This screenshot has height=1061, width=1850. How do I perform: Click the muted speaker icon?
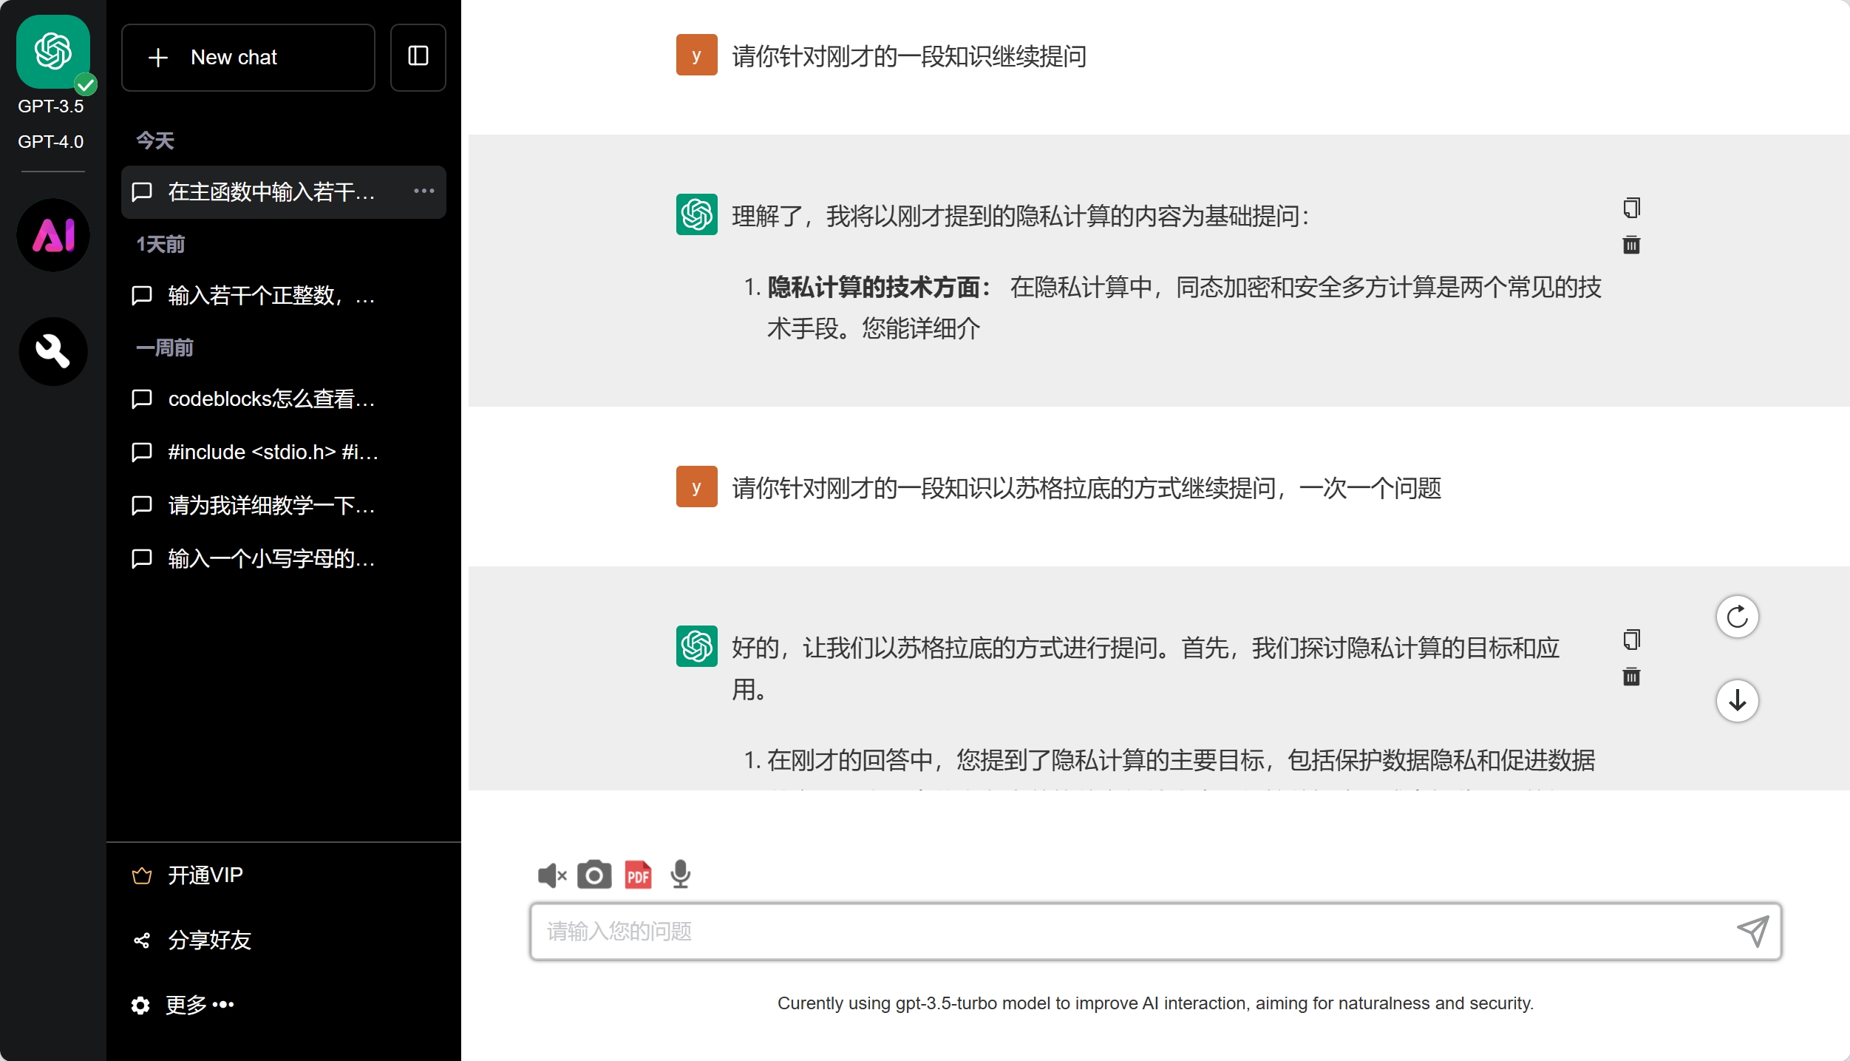551,875
